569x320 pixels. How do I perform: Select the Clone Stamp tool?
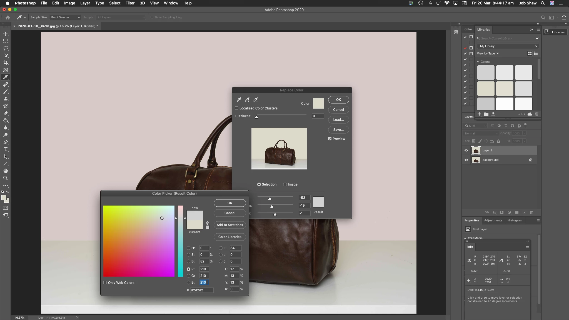coord(6,99)
